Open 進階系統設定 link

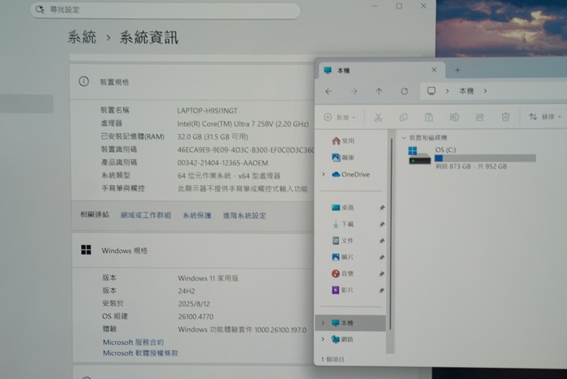click(244, 216)
